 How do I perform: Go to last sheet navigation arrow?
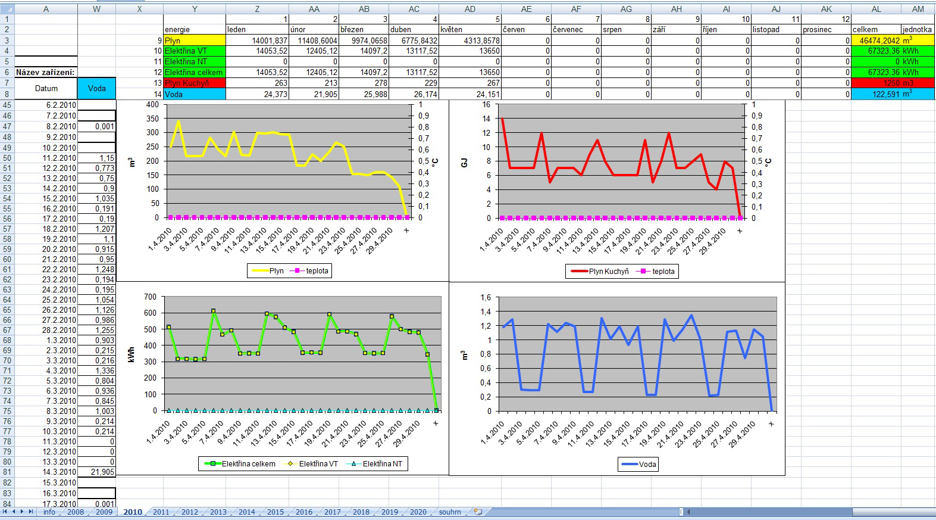click(x=31, y=512)
